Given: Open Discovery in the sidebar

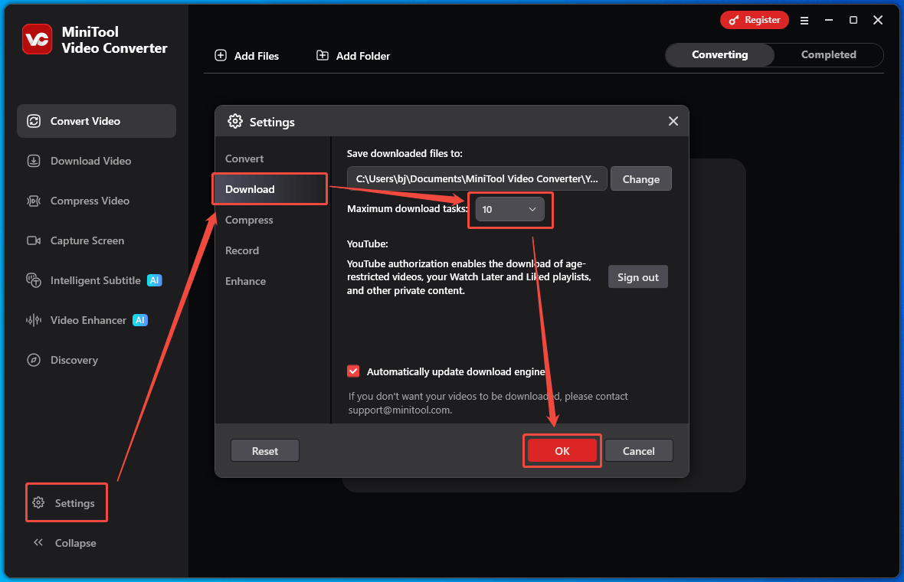Looking at the screenshot, I should [97, 360].
